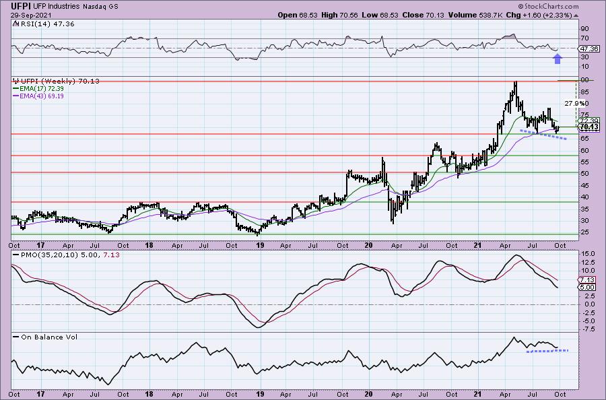Click the black line marker before PMO(35,20,10)
Viewport: 606px width, 400px height.
point(16,255)
